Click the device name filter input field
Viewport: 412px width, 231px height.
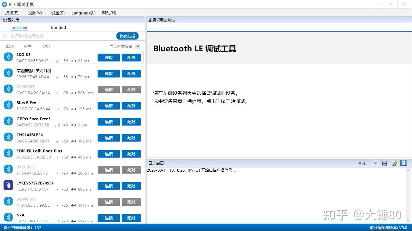(x=62, y=36)
